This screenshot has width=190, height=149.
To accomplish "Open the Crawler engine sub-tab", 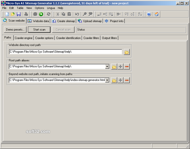I will click(24, 38).
